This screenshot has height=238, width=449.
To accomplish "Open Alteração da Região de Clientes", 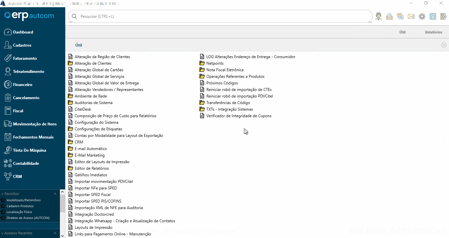I will pyautogui.click(x=102, y=57).
